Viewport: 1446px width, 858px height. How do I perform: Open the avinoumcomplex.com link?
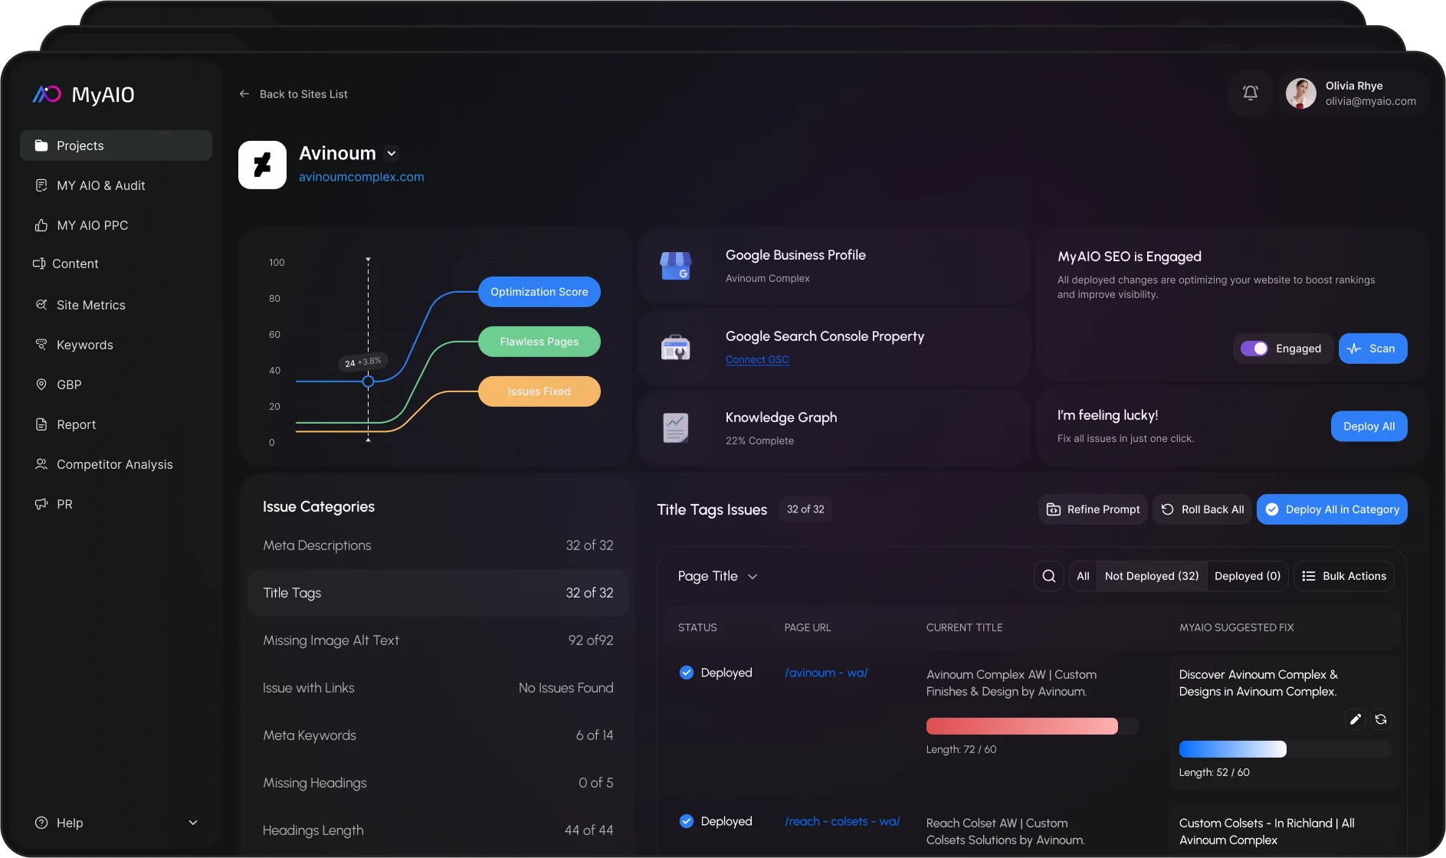[x=362, y=177]
